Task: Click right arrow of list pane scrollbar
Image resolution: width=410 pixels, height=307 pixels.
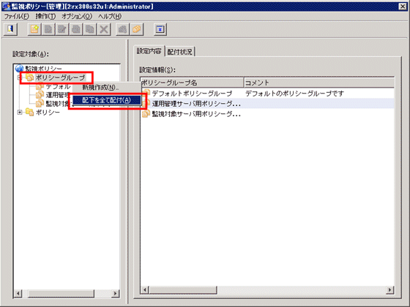Action: click(x=389, y=289)
